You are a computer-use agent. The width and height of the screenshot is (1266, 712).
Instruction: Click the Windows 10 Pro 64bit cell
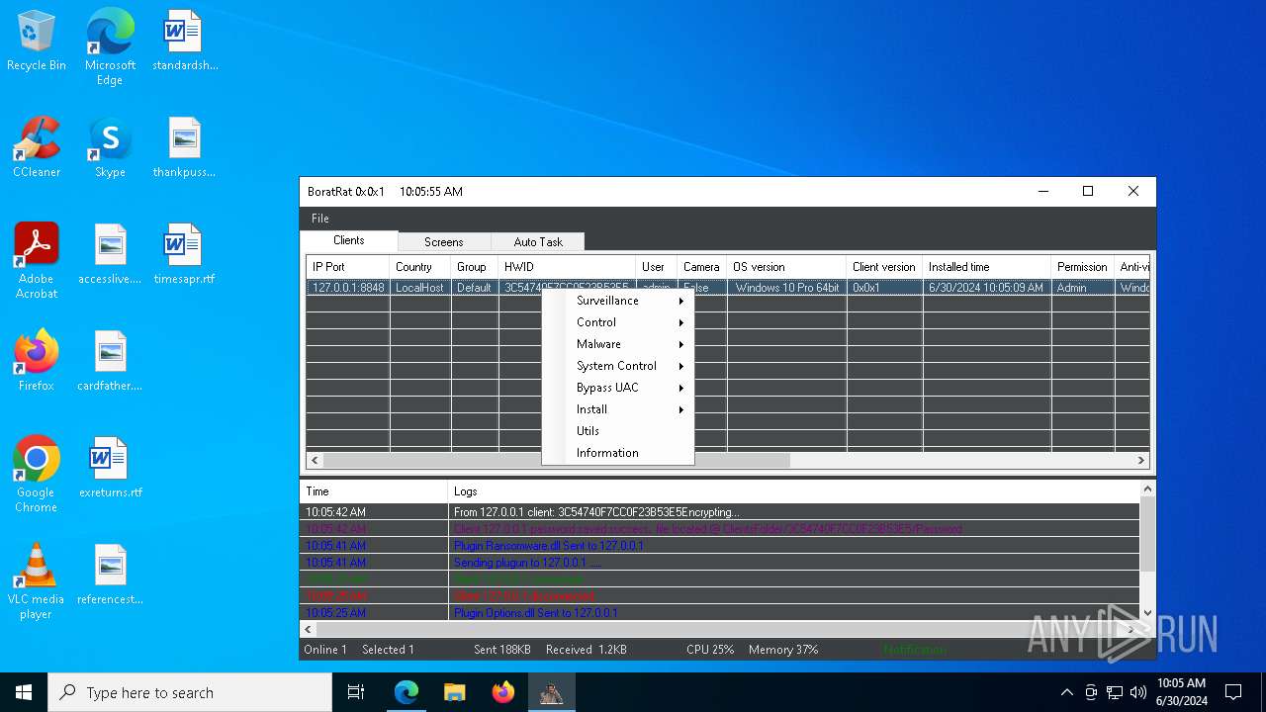[x=787, y=288]
